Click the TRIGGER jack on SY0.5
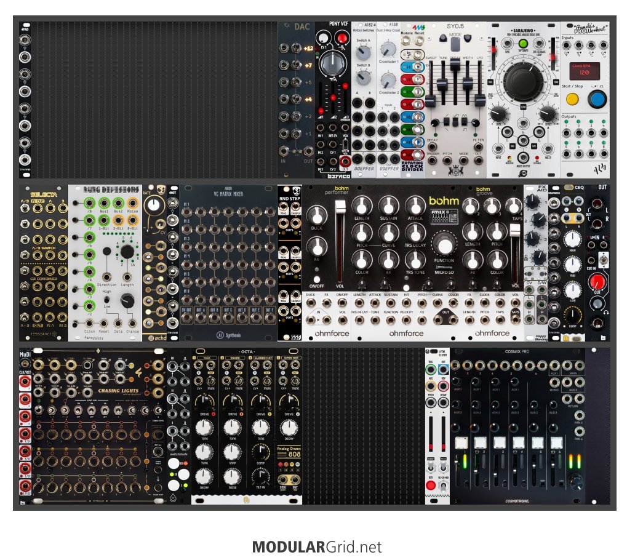This screenshot has height=560, width=635. click(x=432, y=161)
